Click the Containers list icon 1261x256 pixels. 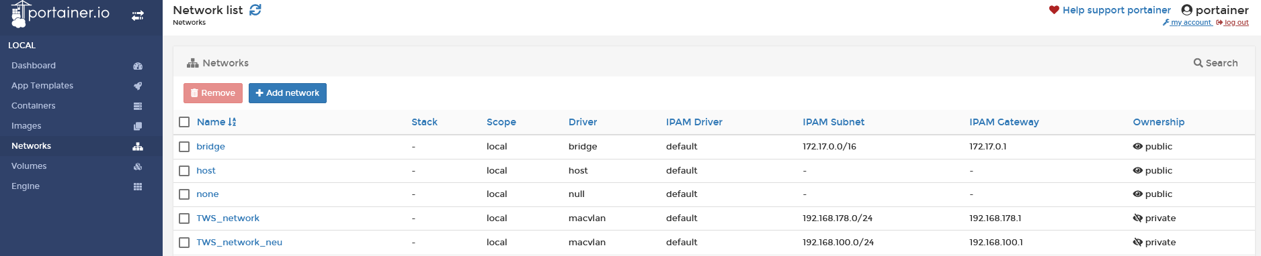pos(138,106)
